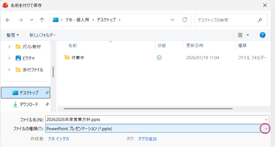The height and width of the screenshot is (147, 275).
Task: Open recent locations dropdown arrow
Action: (31, 20)
